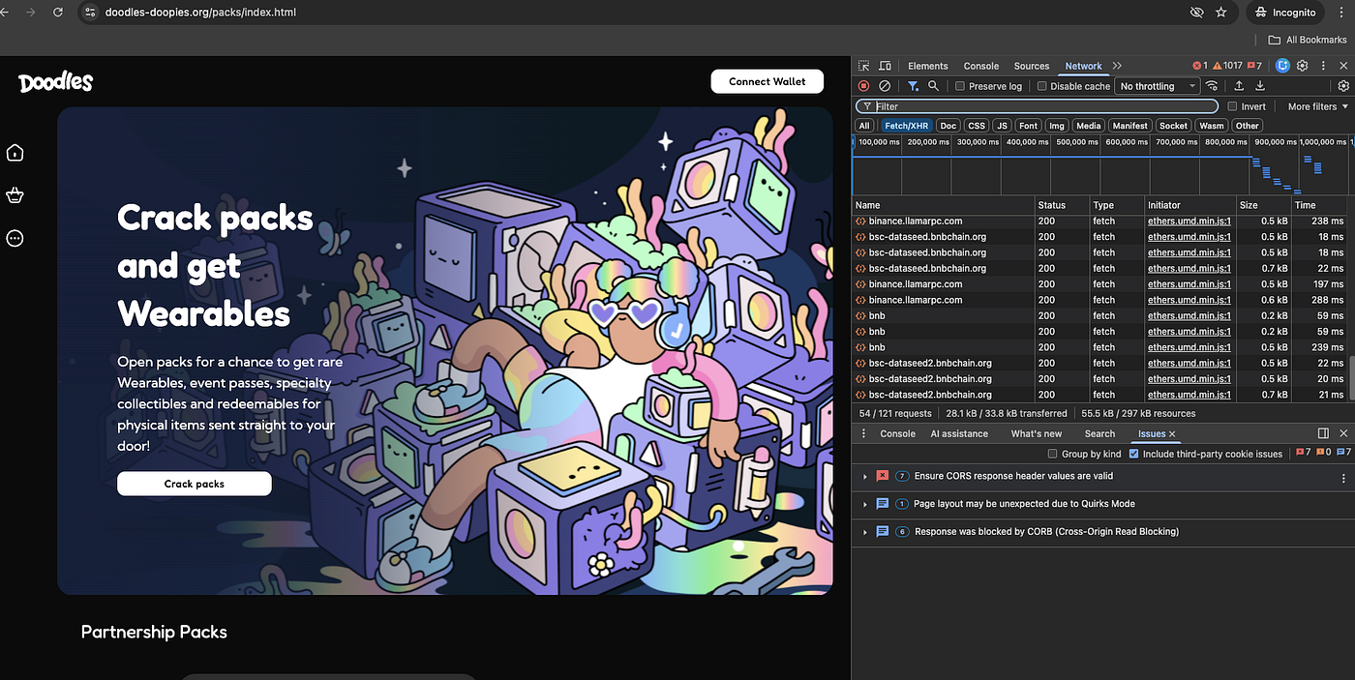Open the What's new drawer tab
The width and height of the screenshot is (1355, 680).
[x=1037, y=433]
